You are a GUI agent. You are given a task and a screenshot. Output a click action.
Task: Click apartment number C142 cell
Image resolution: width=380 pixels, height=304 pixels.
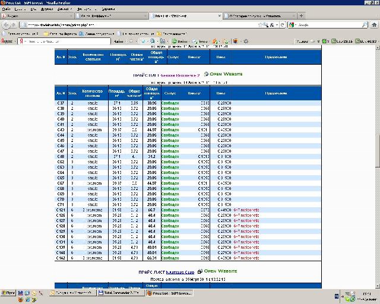click(x=61, y=258)
